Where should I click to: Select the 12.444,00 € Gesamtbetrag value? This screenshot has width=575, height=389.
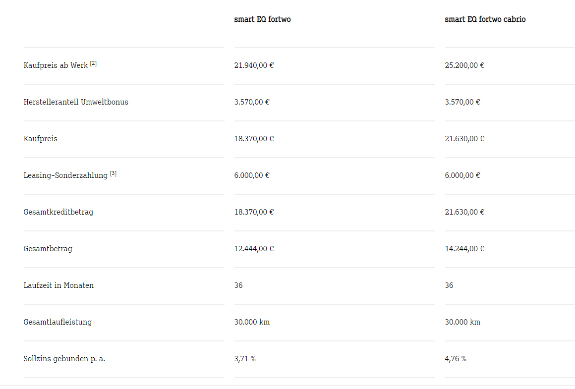(x=254, y=249)
